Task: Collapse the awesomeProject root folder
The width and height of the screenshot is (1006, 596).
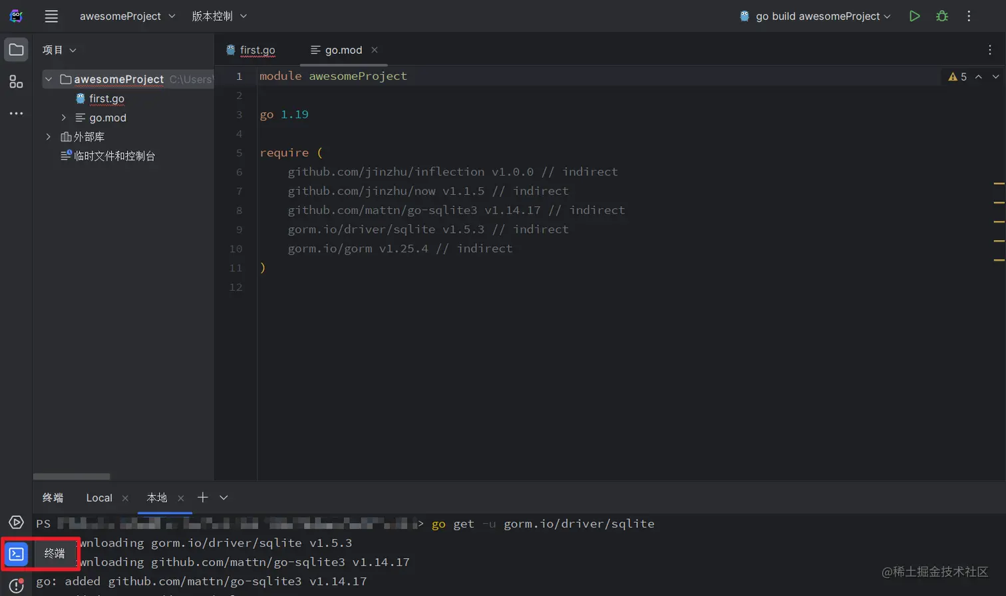Action: click(x=49, y=79)
